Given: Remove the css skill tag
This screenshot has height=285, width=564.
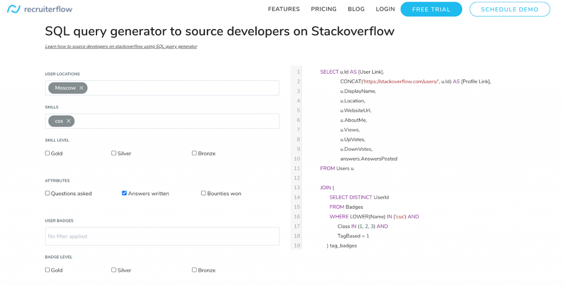Looking at the screenshot, I should [69, 121].
